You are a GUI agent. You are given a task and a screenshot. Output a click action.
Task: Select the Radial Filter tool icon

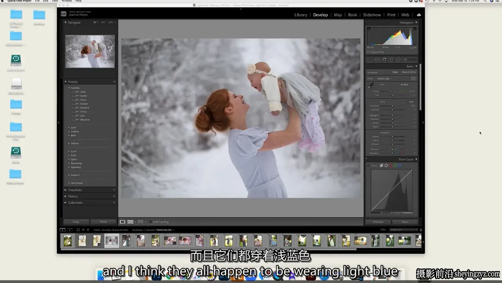[x=398, y=60]
